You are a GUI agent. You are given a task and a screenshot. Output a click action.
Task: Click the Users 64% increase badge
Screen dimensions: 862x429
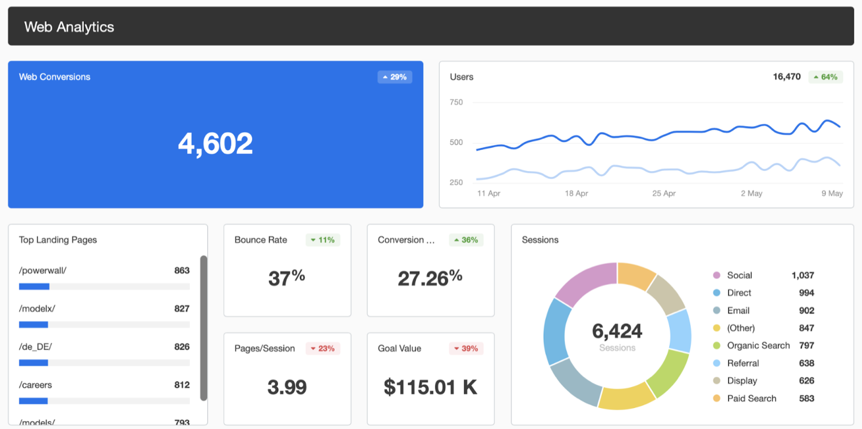(826, 77)
